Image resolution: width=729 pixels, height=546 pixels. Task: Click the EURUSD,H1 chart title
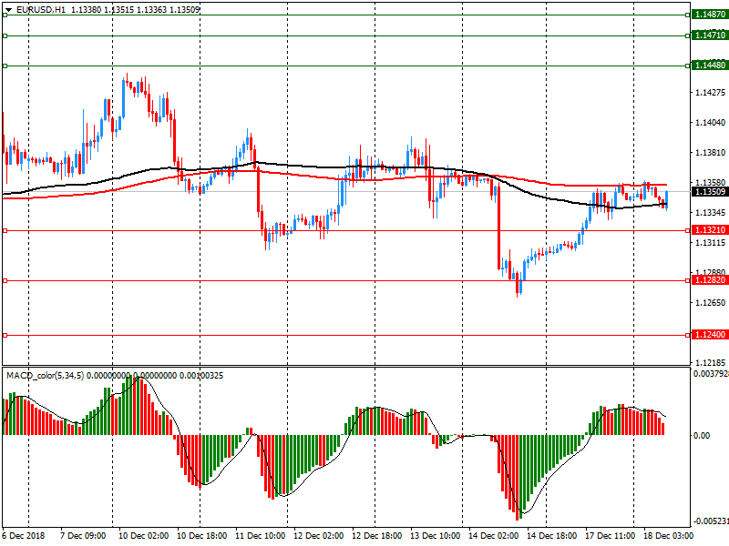[x=40, y=9]
